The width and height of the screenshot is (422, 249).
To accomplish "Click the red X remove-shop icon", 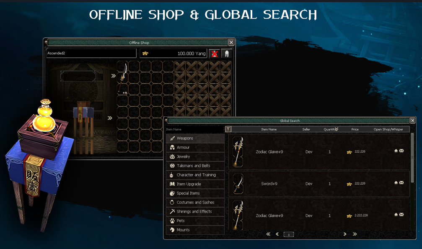I will pyautogui.click(x=215, y=54).
